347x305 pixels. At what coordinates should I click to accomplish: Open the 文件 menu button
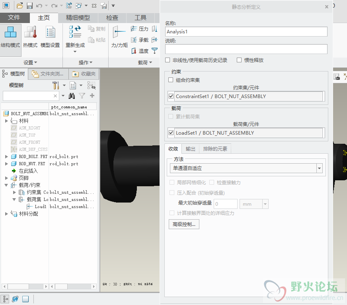14,18
